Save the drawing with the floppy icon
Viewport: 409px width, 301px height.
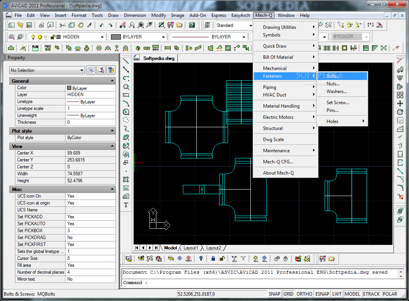point(29,25)
